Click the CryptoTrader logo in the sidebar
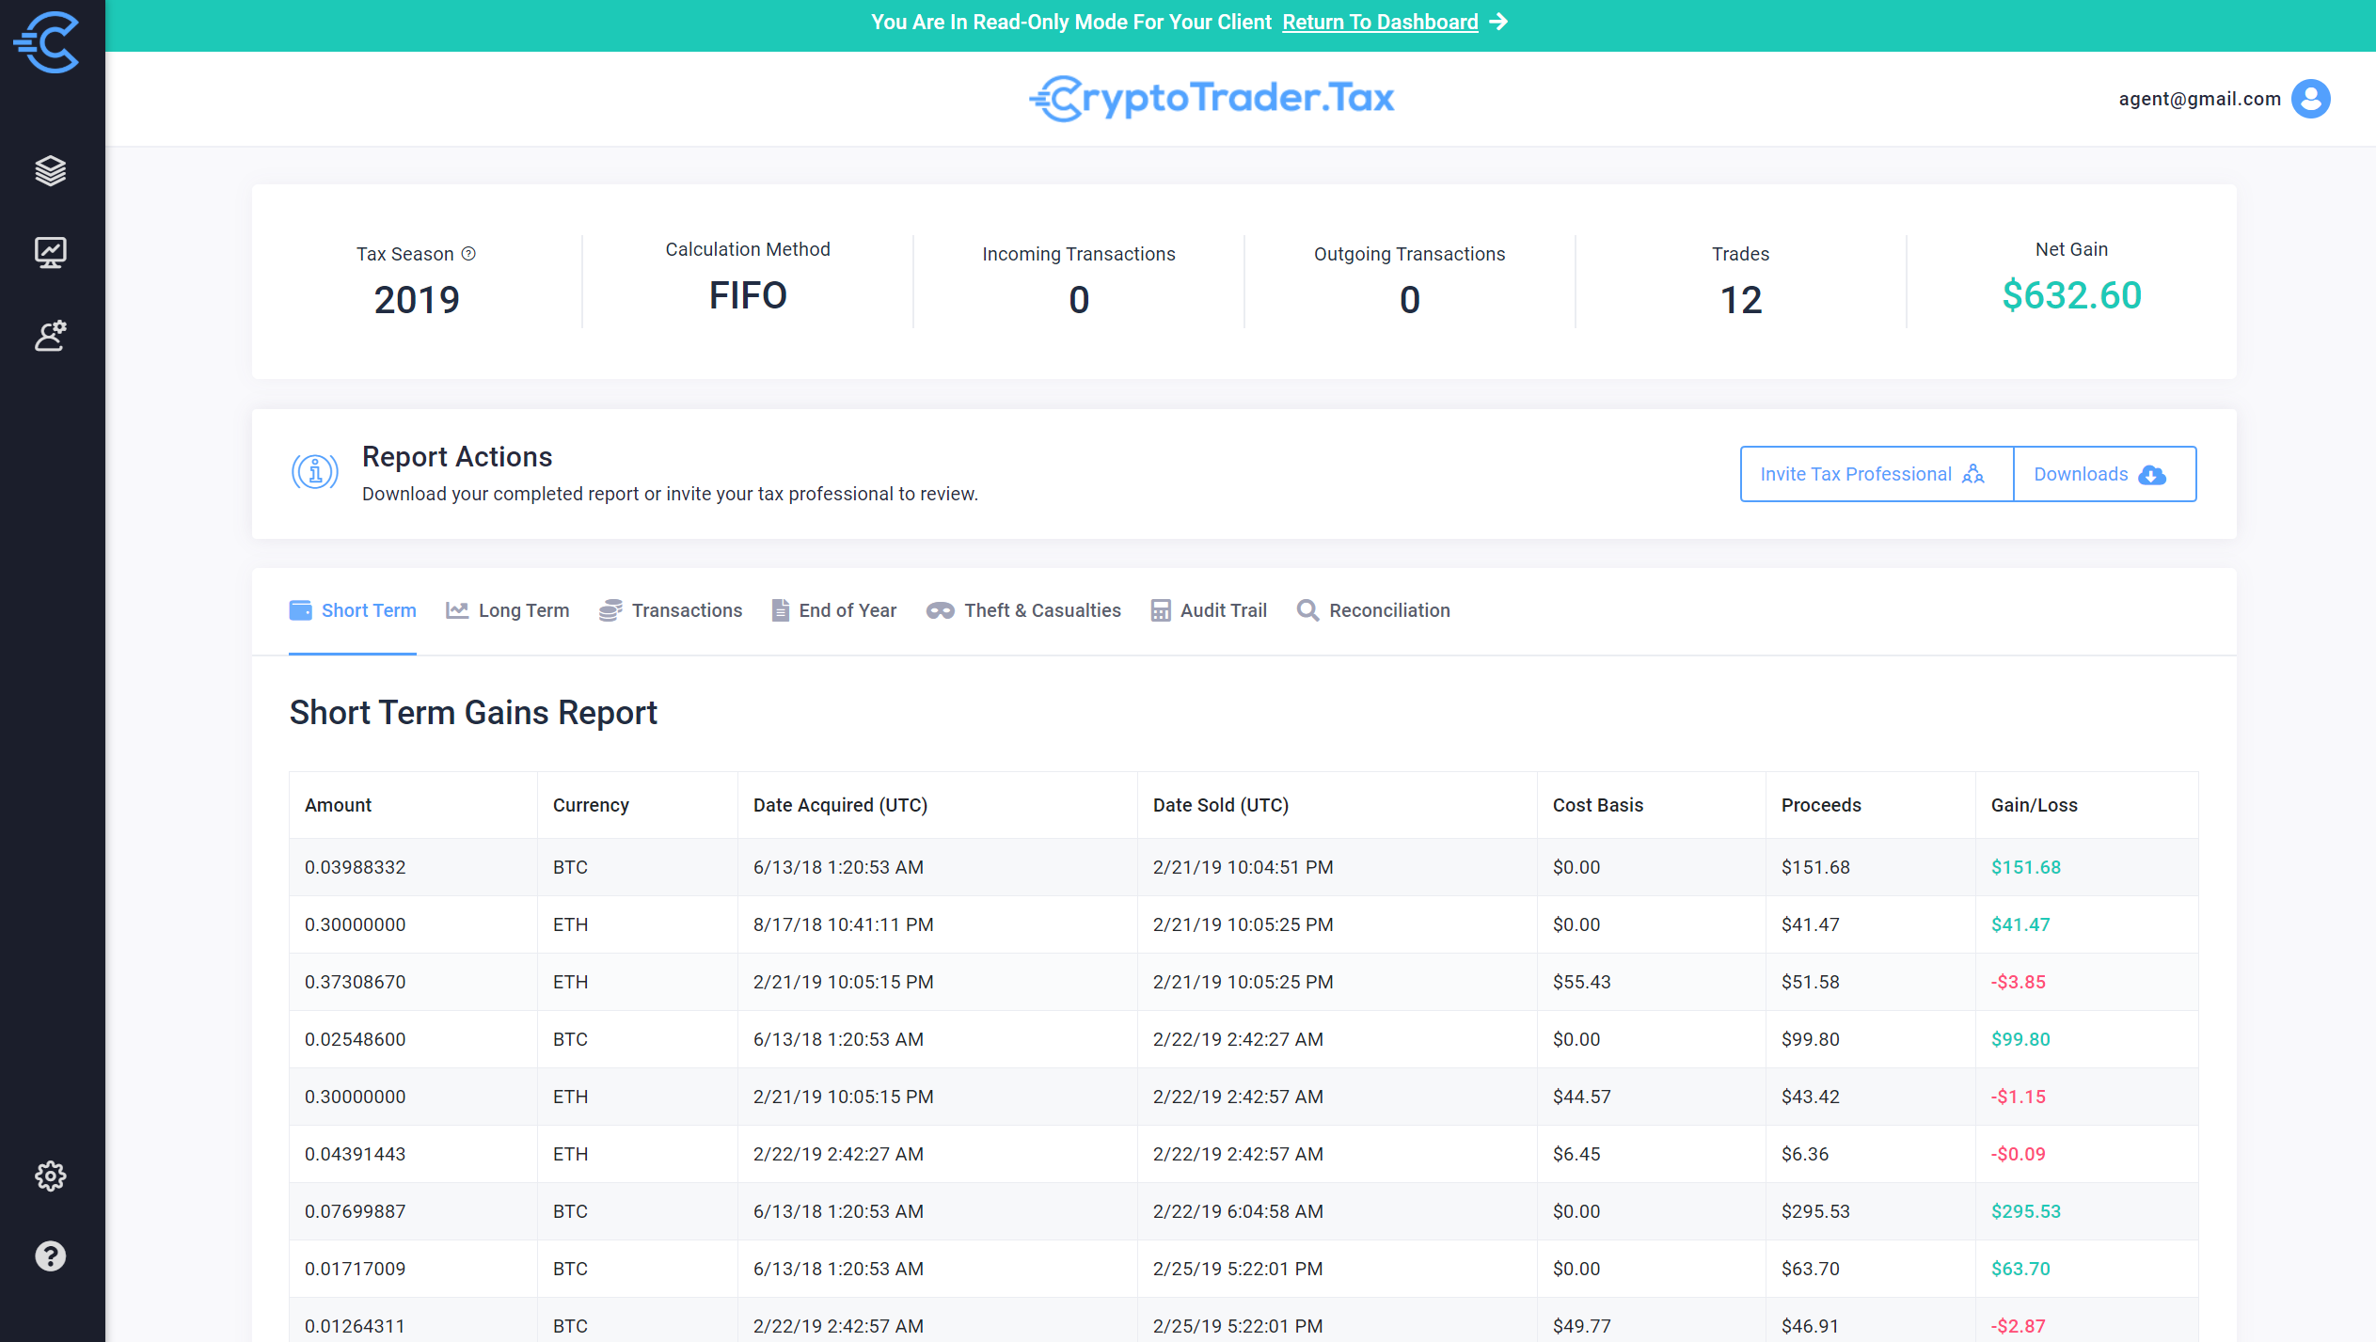The image size is (2376, 1342). click(x=46, y=42)
